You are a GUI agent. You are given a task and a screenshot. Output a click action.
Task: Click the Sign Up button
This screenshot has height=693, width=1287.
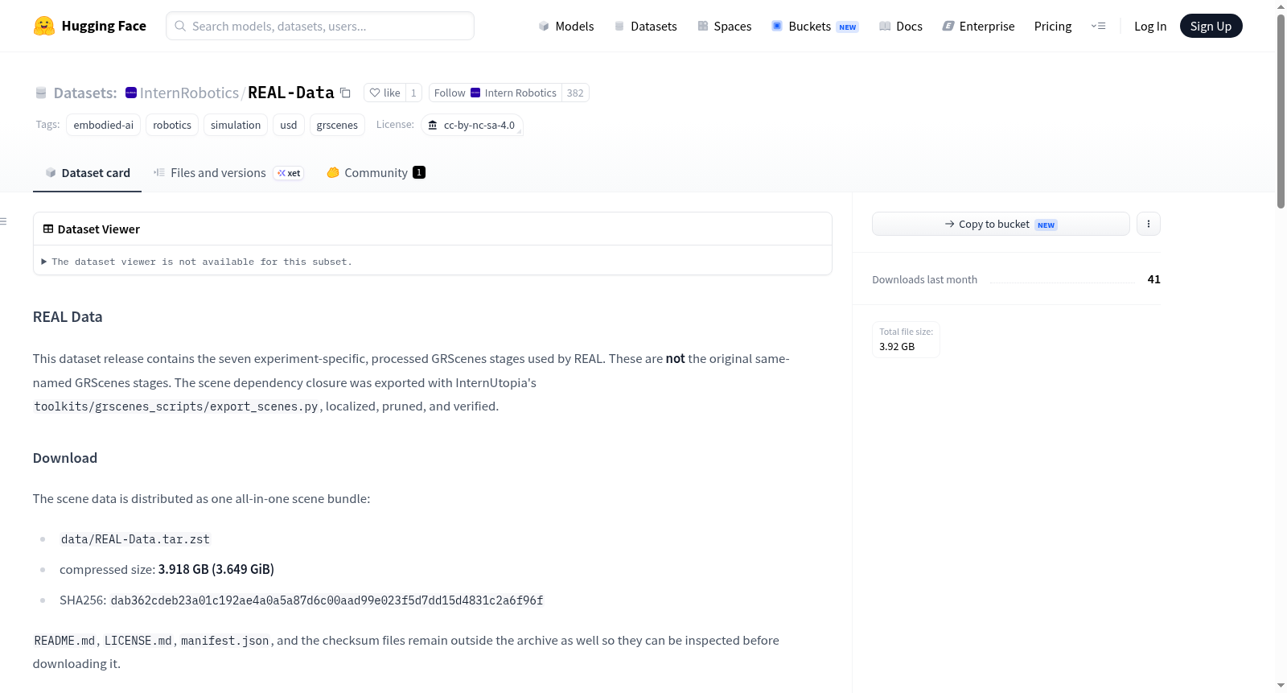click(x=1211, y=26)
